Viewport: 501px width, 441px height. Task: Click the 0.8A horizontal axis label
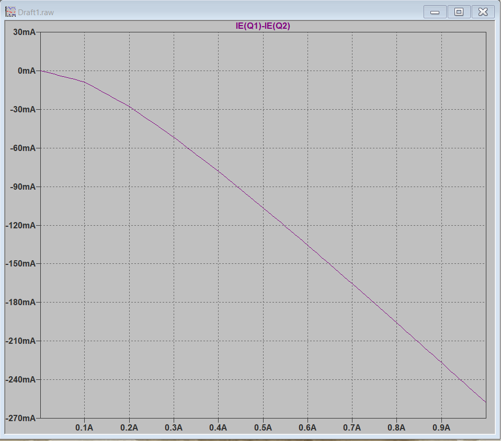pos(396,427)
